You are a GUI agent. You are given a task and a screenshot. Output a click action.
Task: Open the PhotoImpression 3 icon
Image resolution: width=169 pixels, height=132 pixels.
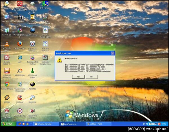[20, 33]
